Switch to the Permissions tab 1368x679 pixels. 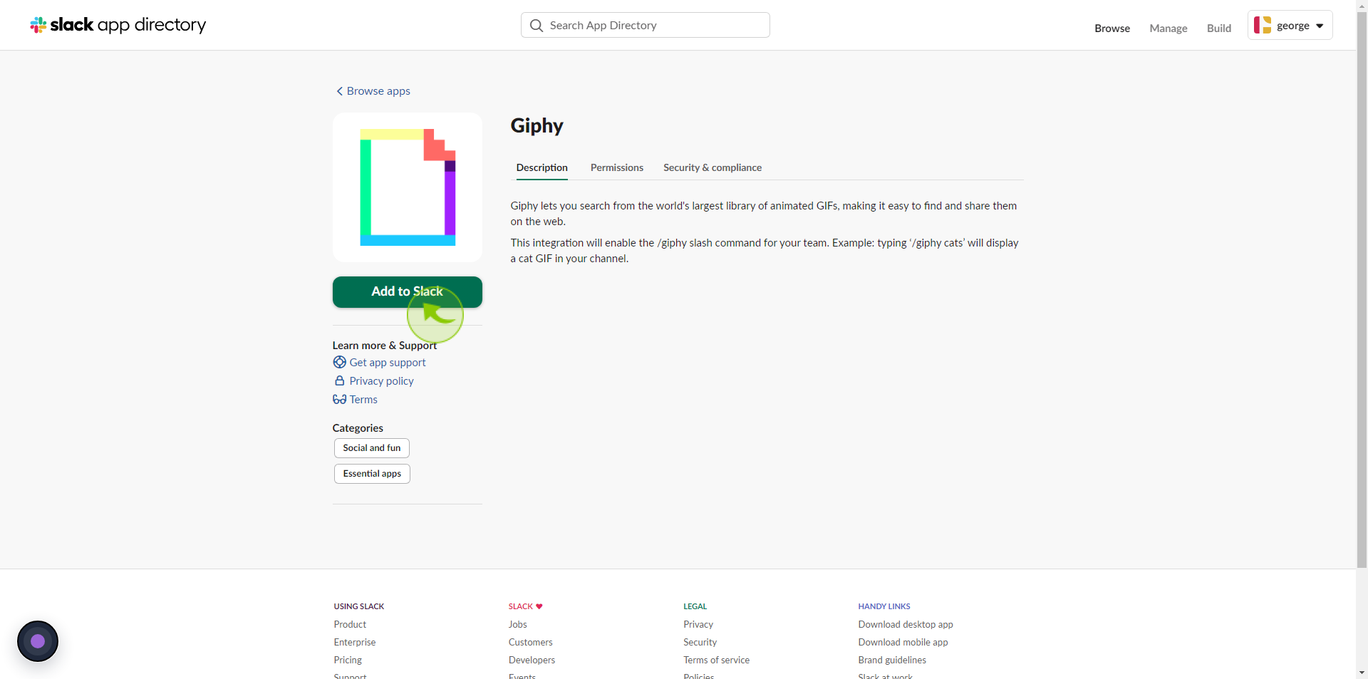[x=617, y=167]
